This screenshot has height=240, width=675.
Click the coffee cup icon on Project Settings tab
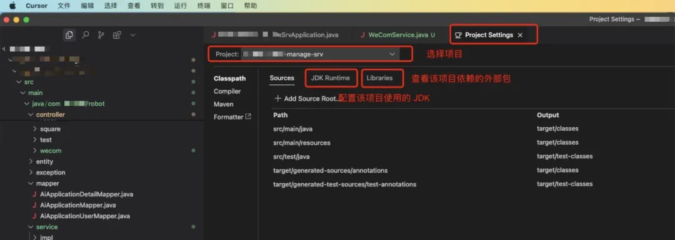click(458, 35)
